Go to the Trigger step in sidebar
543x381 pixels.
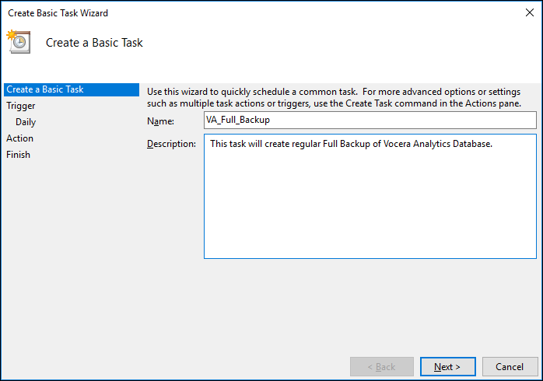coord(21,106)
